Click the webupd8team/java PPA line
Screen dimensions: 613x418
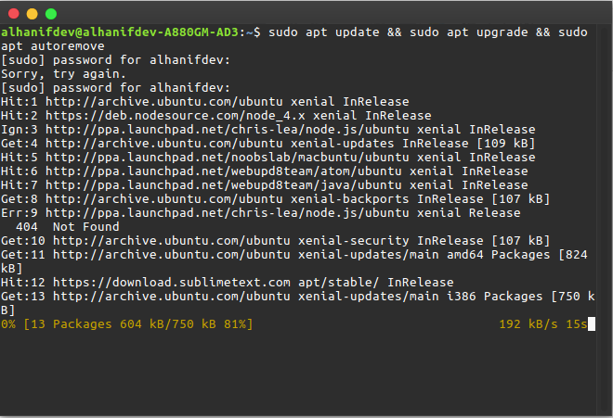265,185
